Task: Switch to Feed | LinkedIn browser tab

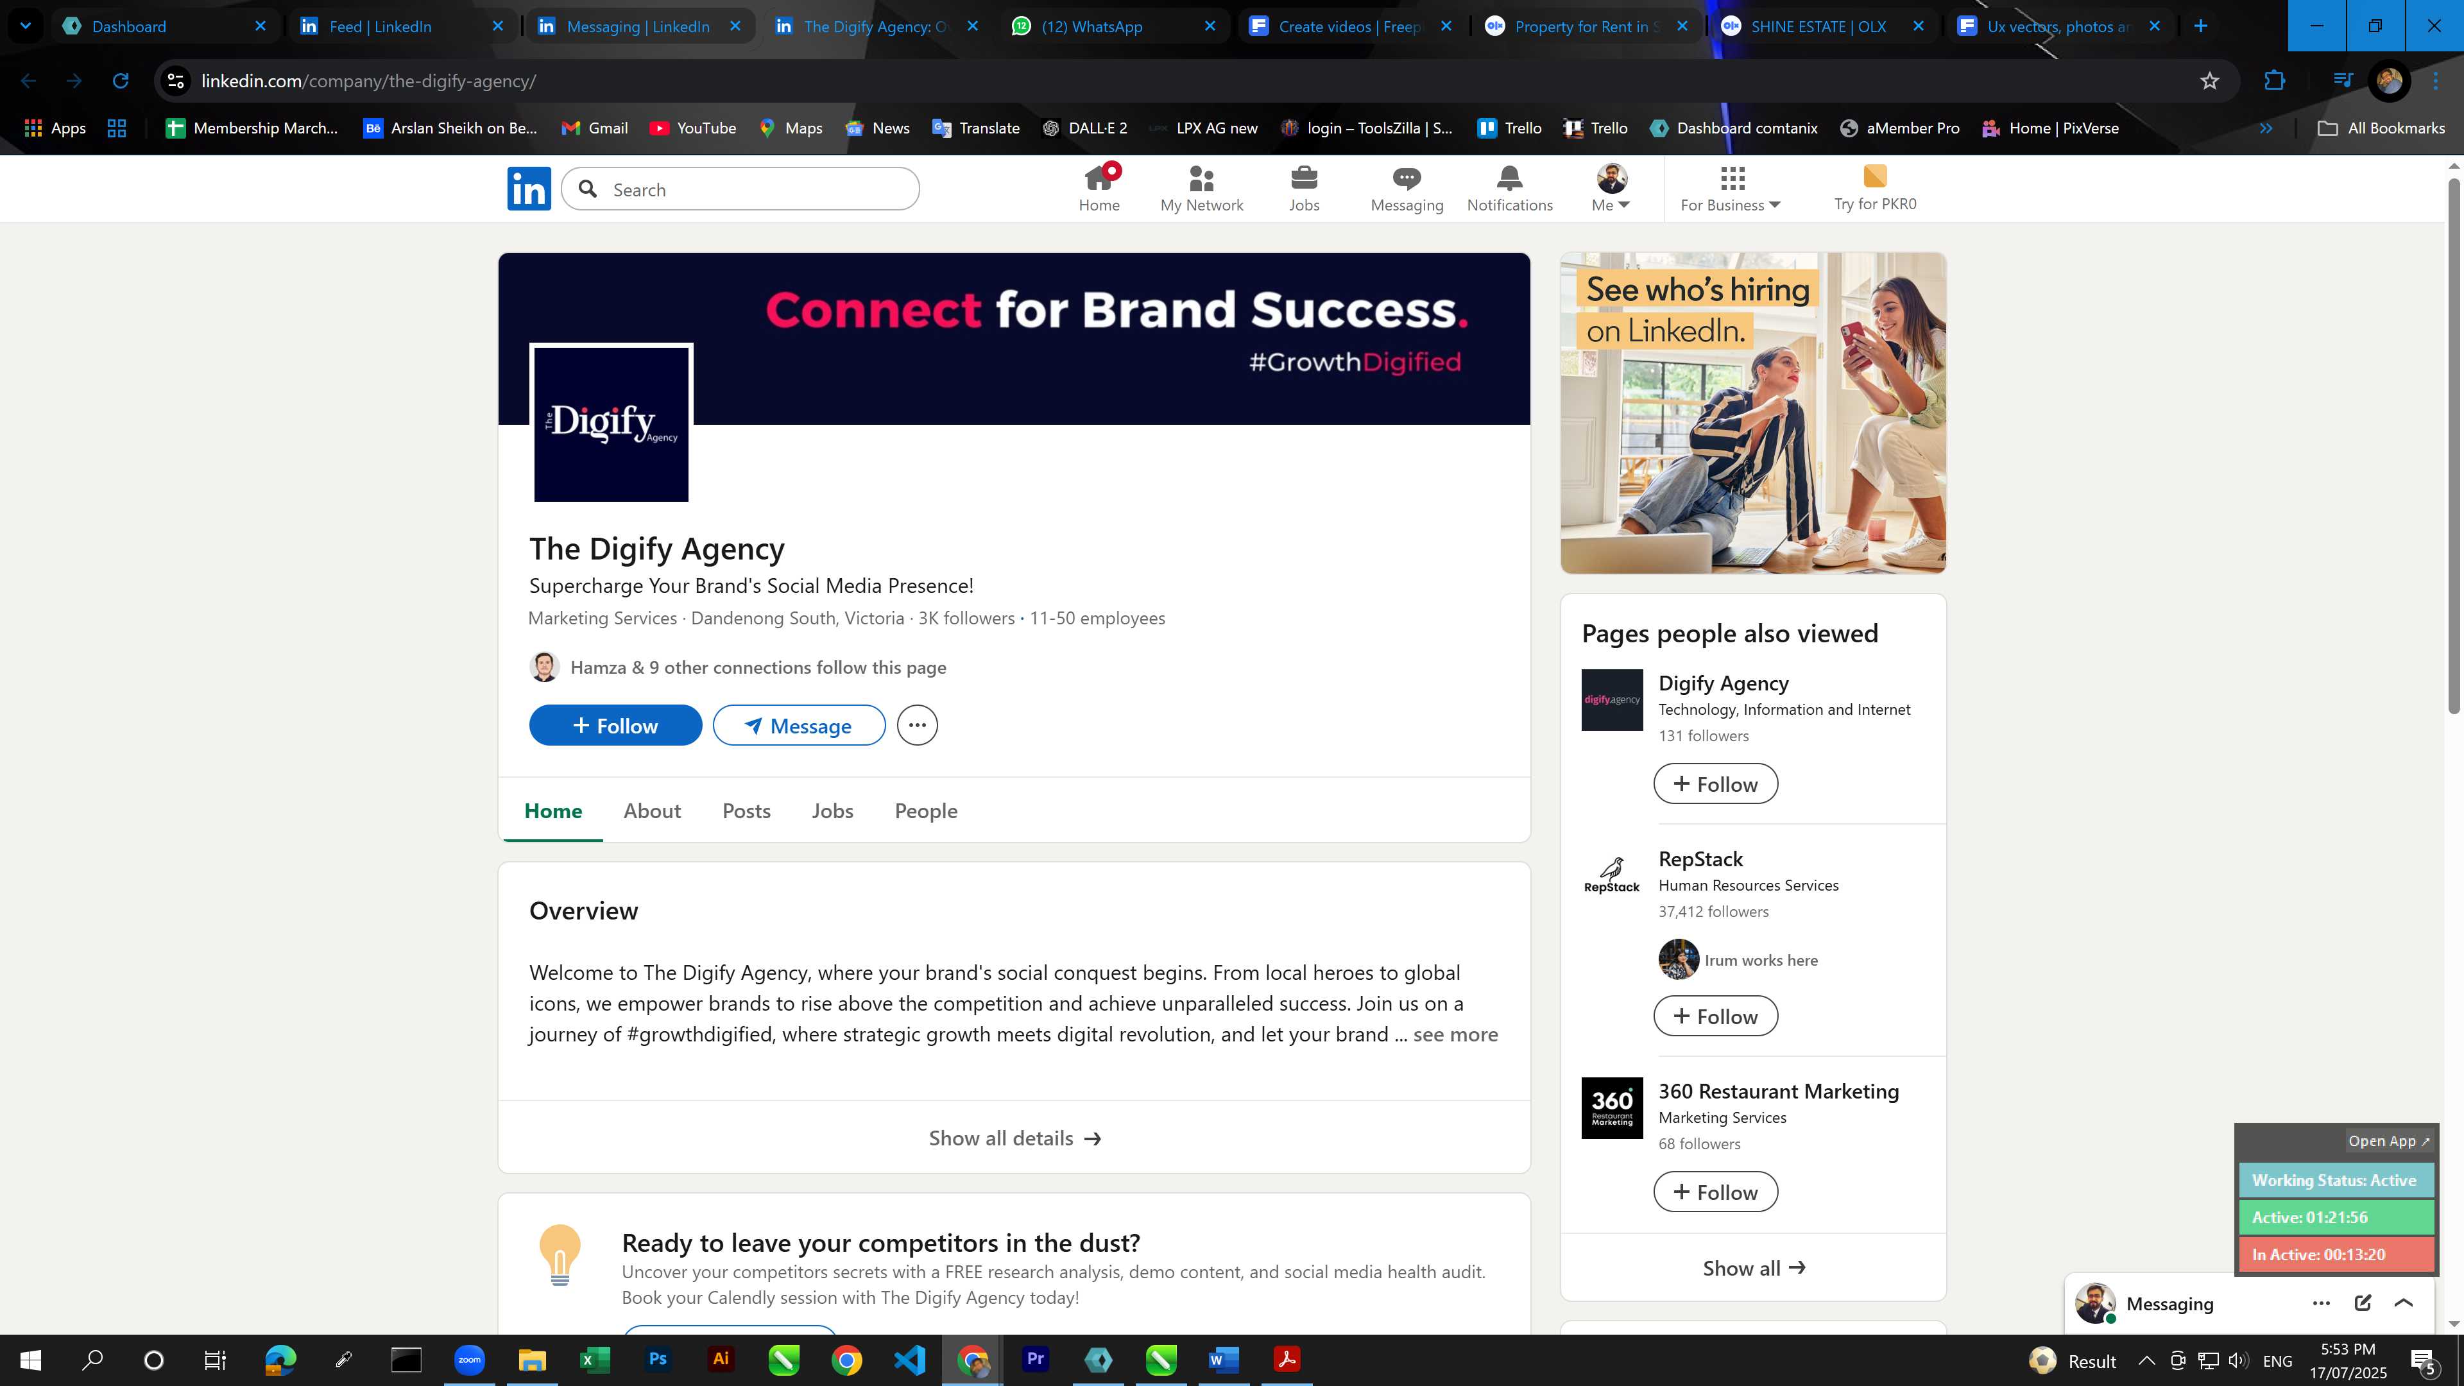Action: (401, 26)
